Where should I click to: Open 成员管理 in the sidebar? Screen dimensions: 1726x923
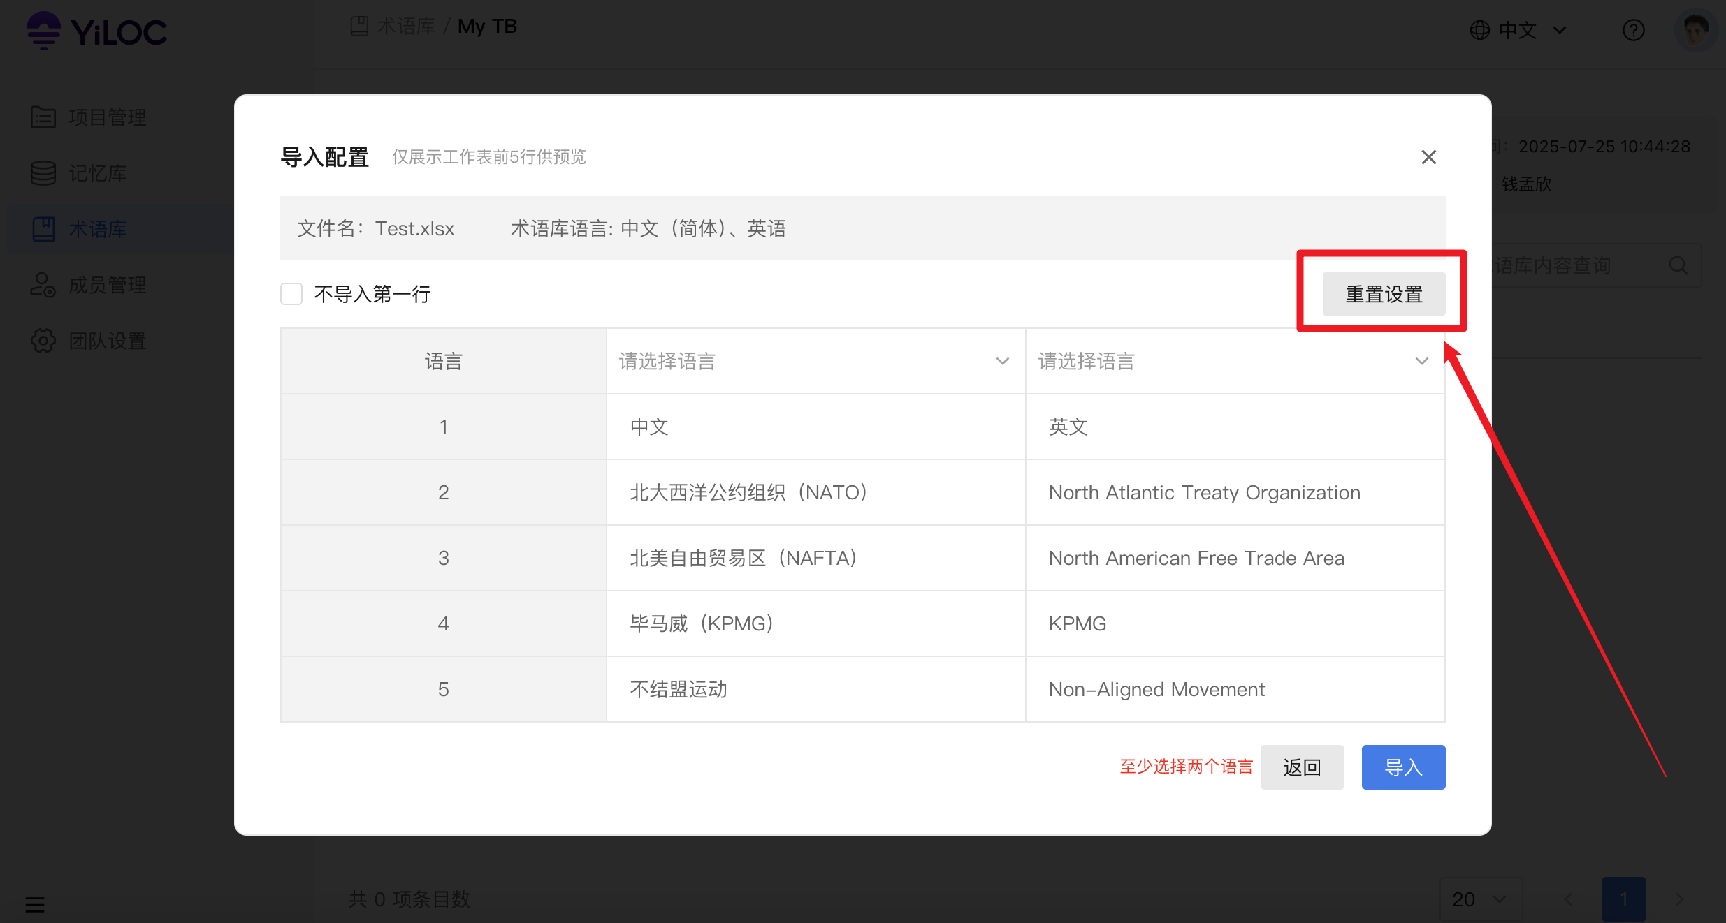(108, 285)
